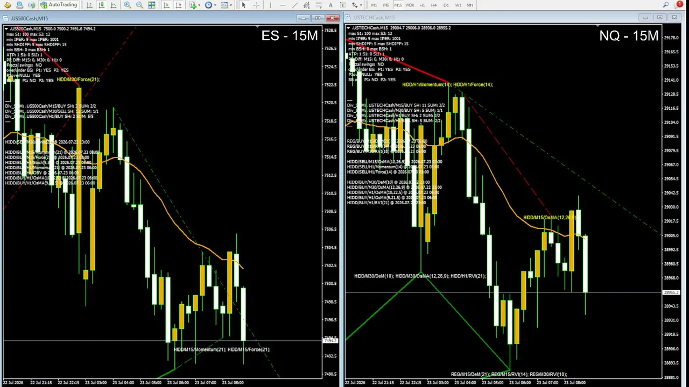Switch timeframe to MN
The image size is (689, 387).
pos(470,5)
